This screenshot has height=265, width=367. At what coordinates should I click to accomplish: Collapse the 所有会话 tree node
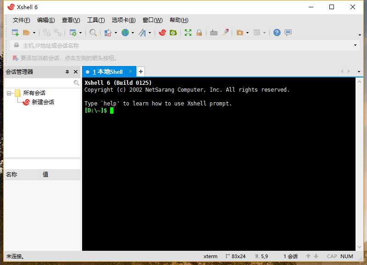(x=9, y=94)
